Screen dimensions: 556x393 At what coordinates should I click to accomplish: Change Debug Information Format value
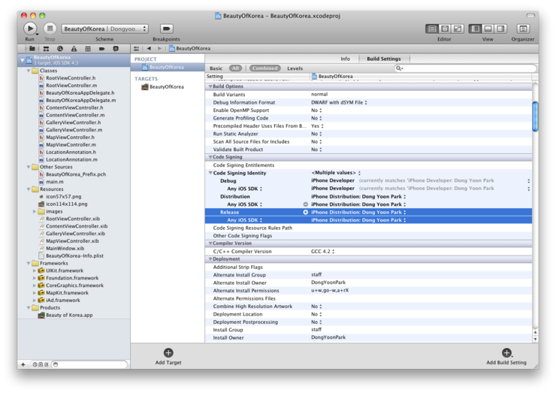[339, 102]
